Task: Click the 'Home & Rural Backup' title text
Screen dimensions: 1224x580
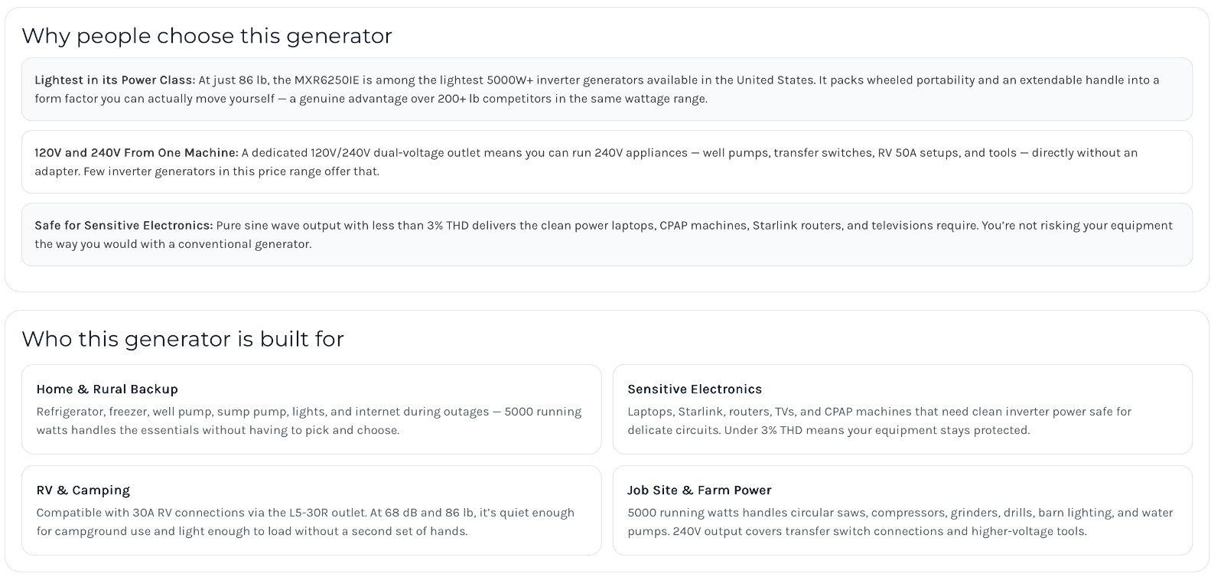Action: [x=107, y=389]
